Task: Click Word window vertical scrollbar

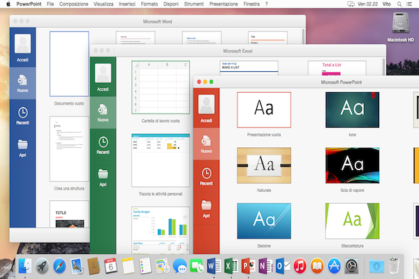Action: coord(303,36)
